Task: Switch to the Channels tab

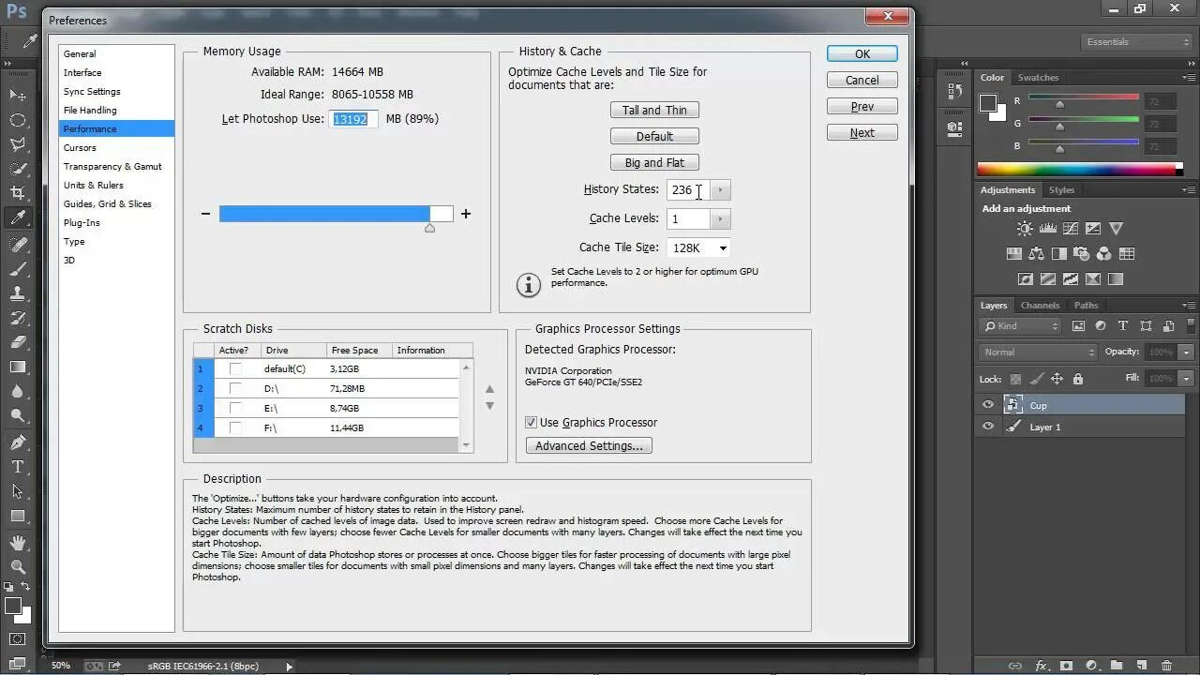Action: click(1040, 306)
